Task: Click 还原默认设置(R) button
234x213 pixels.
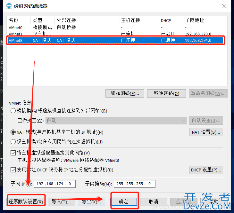Action: tap(26, 202)
